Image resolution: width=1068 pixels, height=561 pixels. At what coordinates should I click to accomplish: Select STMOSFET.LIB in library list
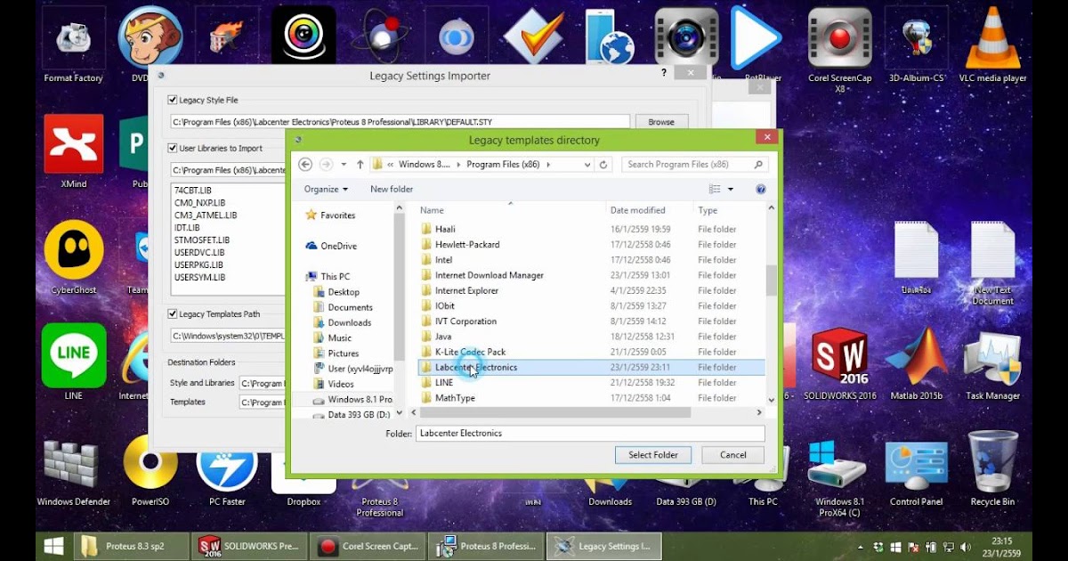point(202,240)
